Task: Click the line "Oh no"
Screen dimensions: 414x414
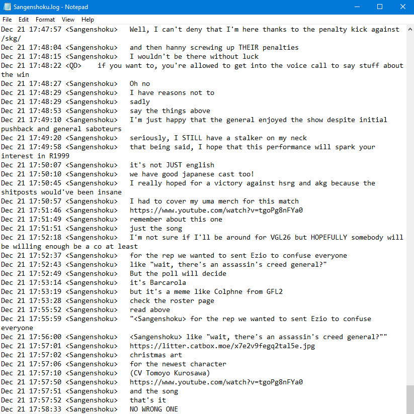Action: click(x=139, y=84)
